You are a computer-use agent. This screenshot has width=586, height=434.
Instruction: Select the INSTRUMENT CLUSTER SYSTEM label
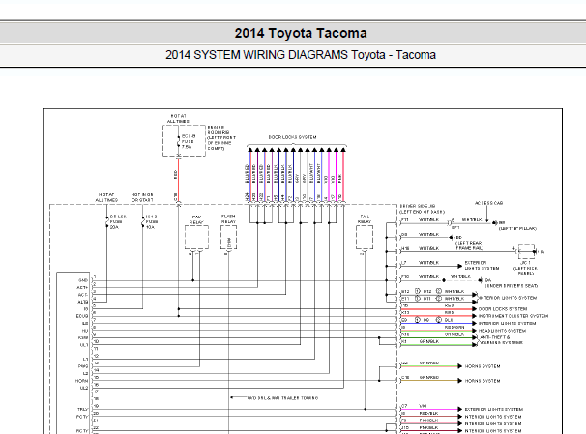(x=513, y=316)
